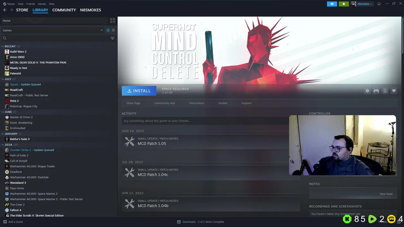Select Baldur's Gate 3 in library
The height and width of the screenshot is (227, 404).
(20, 139)
